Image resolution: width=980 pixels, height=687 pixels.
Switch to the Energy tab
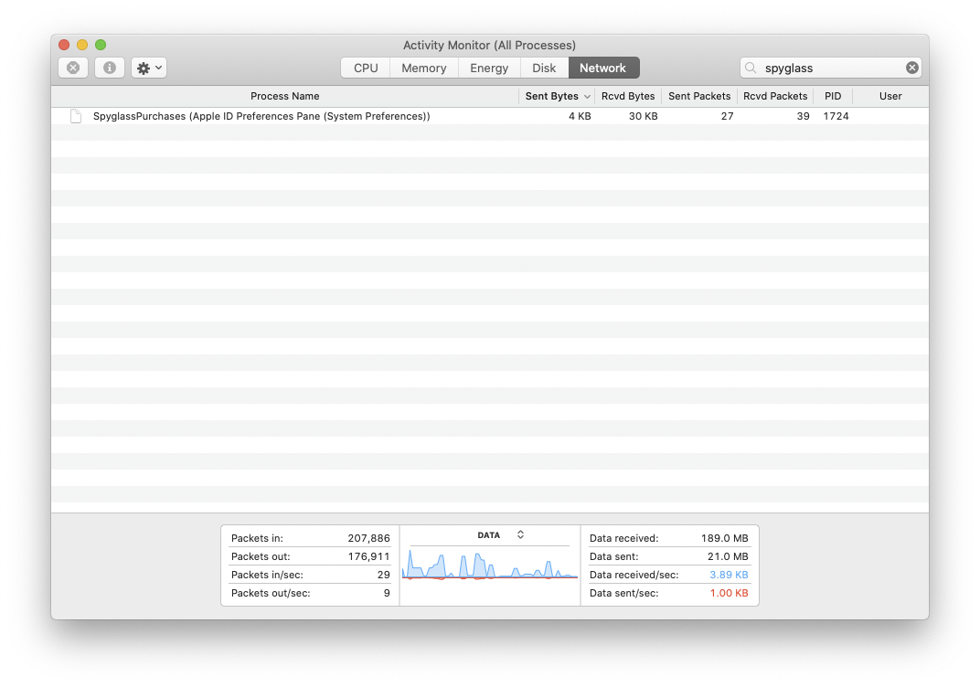489,68
